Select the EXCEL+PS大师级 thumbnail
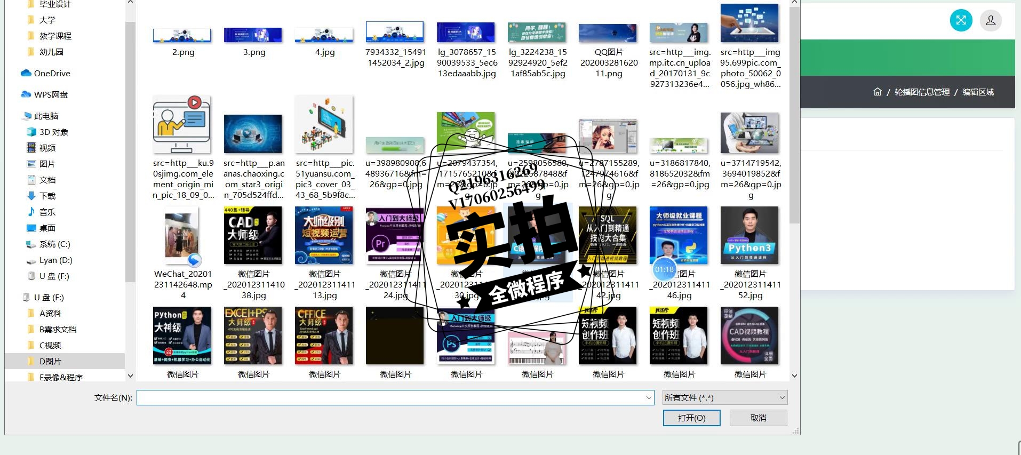This screenshot has width=1021, height=455. (x=253, y=336)
